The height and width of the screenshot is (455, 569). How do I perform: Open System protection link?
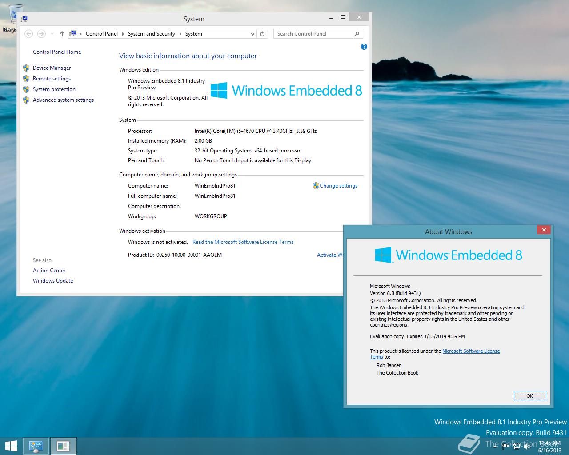click(54, 89)
